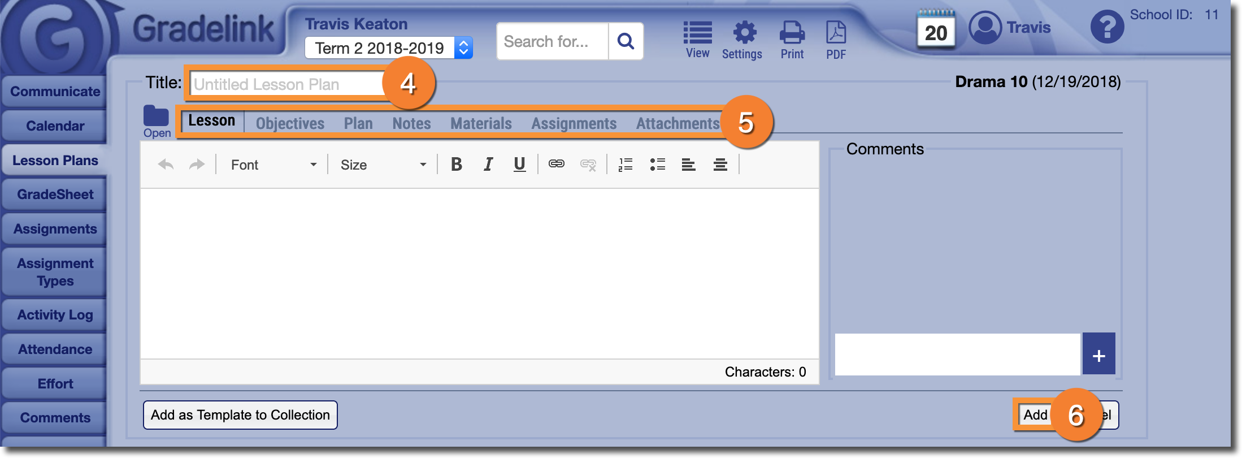Viewport: 1242px width, 458px height.
Task: Toggle Italic text formatting
Action: 488,165
